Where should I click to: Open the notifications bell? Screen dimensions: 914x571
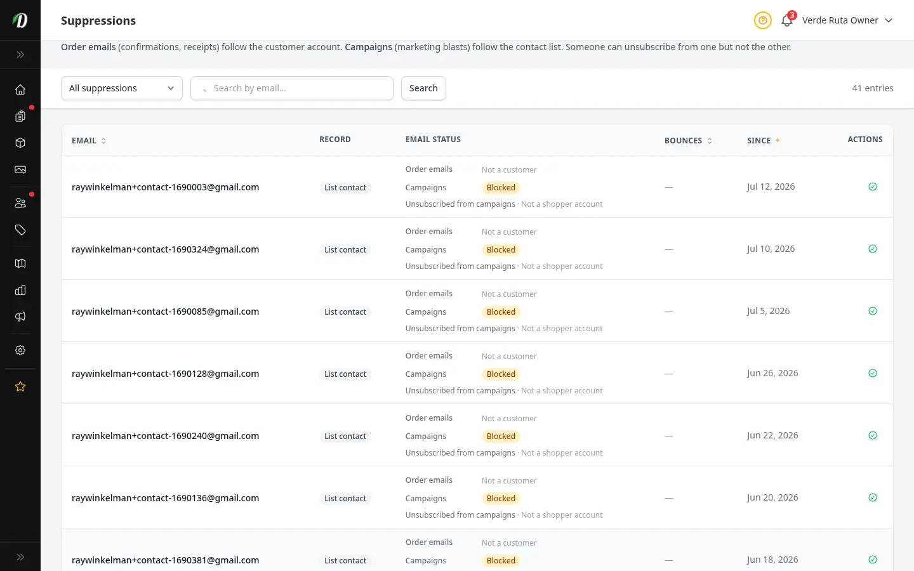(787, 20)
